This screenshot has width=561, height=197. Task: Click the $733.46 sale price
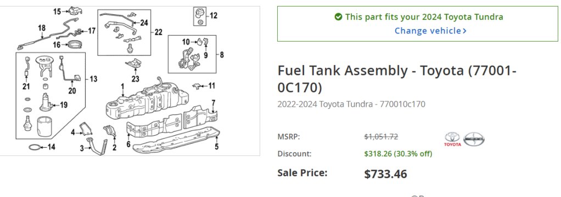(x=385, y=174)
